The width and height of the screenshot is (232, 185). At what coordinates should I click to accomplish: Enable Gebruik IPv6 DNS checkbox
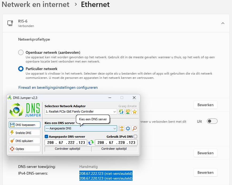136,136
